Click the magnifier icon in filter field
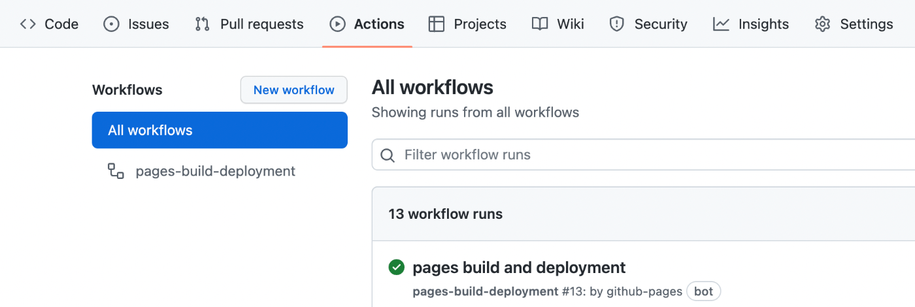This screenshot has width=915, height=307. 388,155
